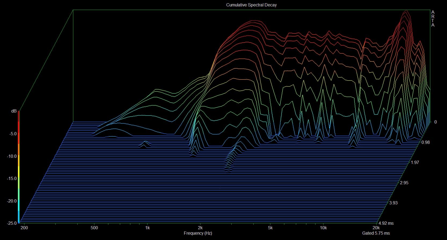Click the -15.0 dB axis label
Image resolution: width=447 pixels, height=240 pixels.
click(12, 178)
